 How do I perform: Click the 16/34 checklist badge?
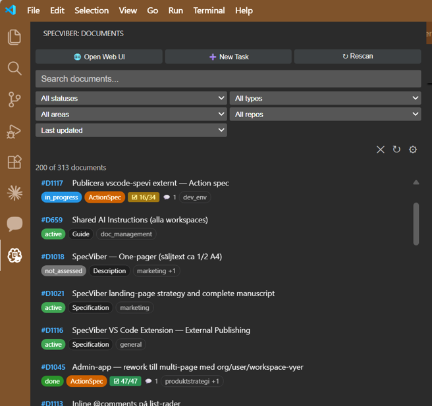[144, 197]
